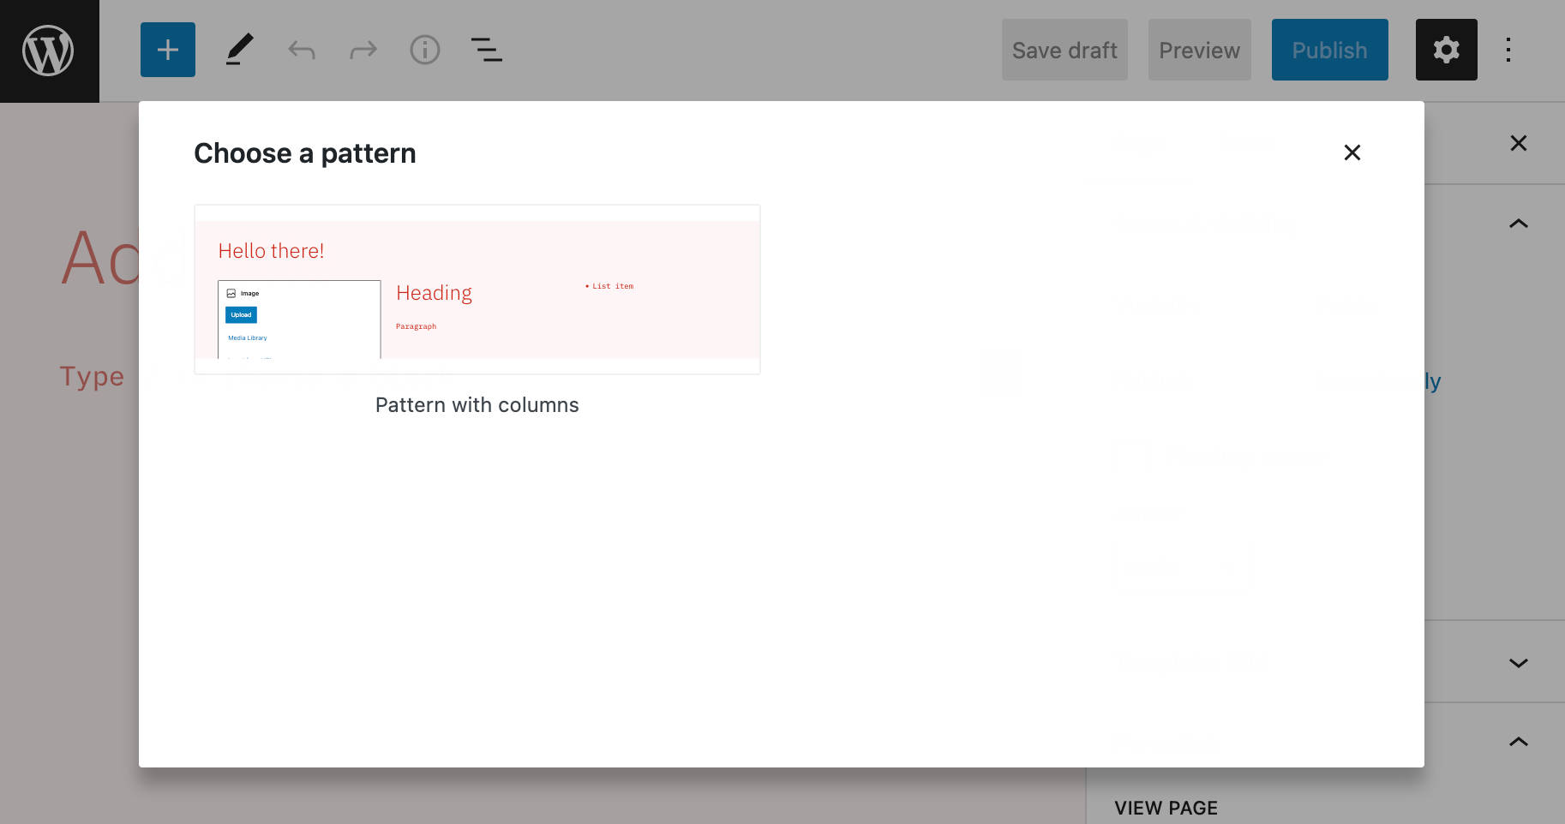This screenshot has width=1565, height=824.
Task: Open the document details information panel
Action: tap(424, 50)
